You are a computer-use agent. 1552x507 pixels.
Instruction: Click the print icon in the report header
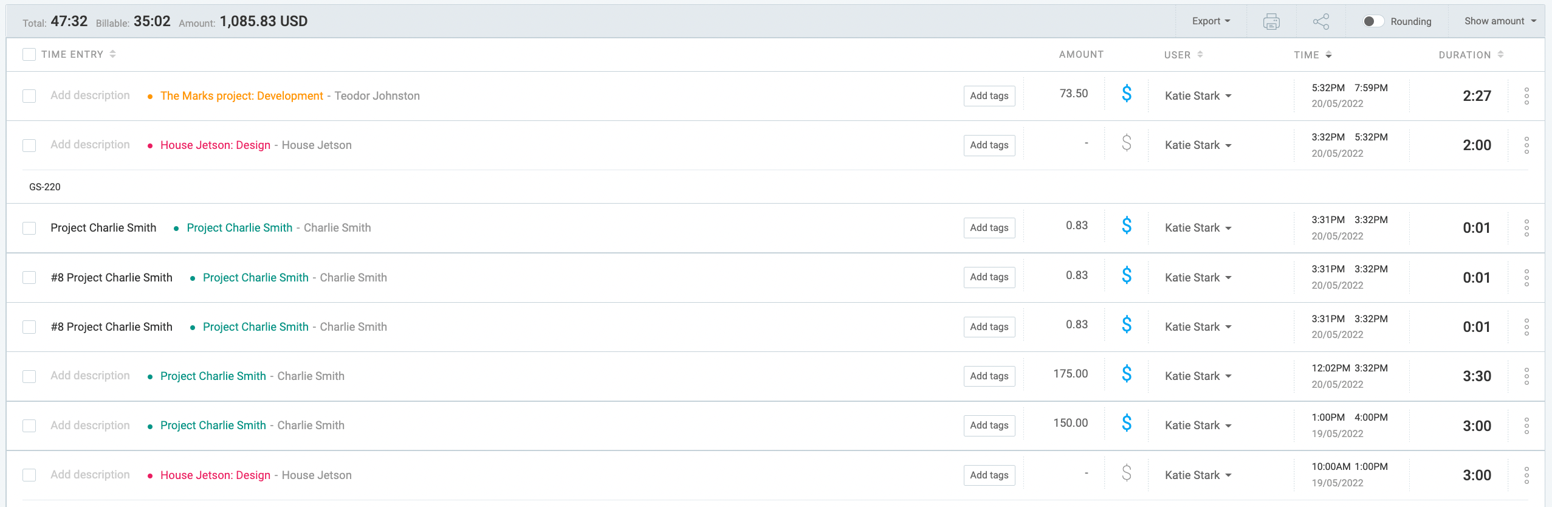tap(1271, 22)
